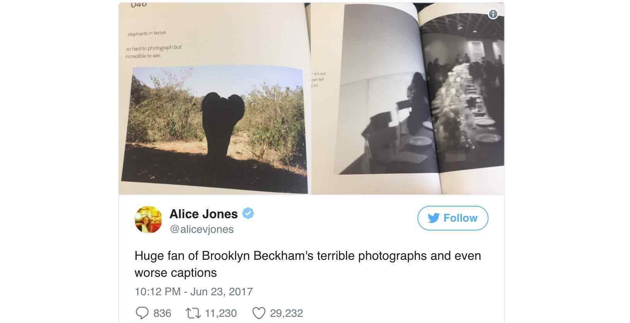
Task: Open the Alice Jones display name
Action: [x=204, y=214]
